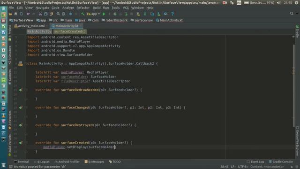Collapse the surfaceChanged function fold marker

coord(26,108)
